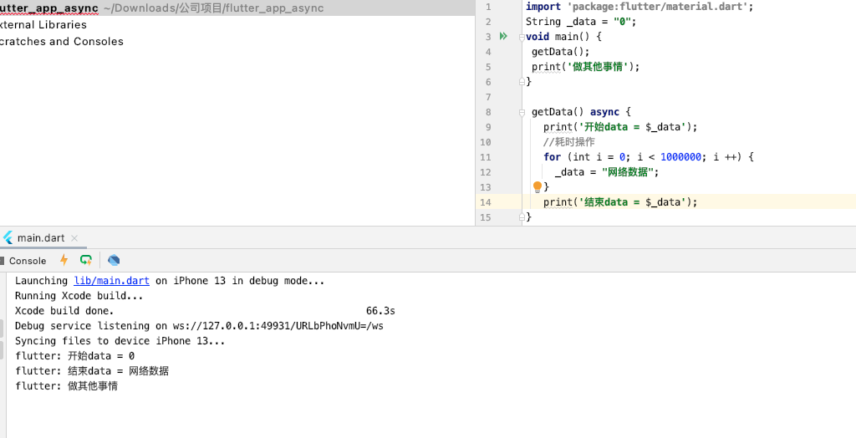This screenshot has width=856, height=438.
Task: Click console output 'flutter: 做其他事情'
Action: click(66, 386)
